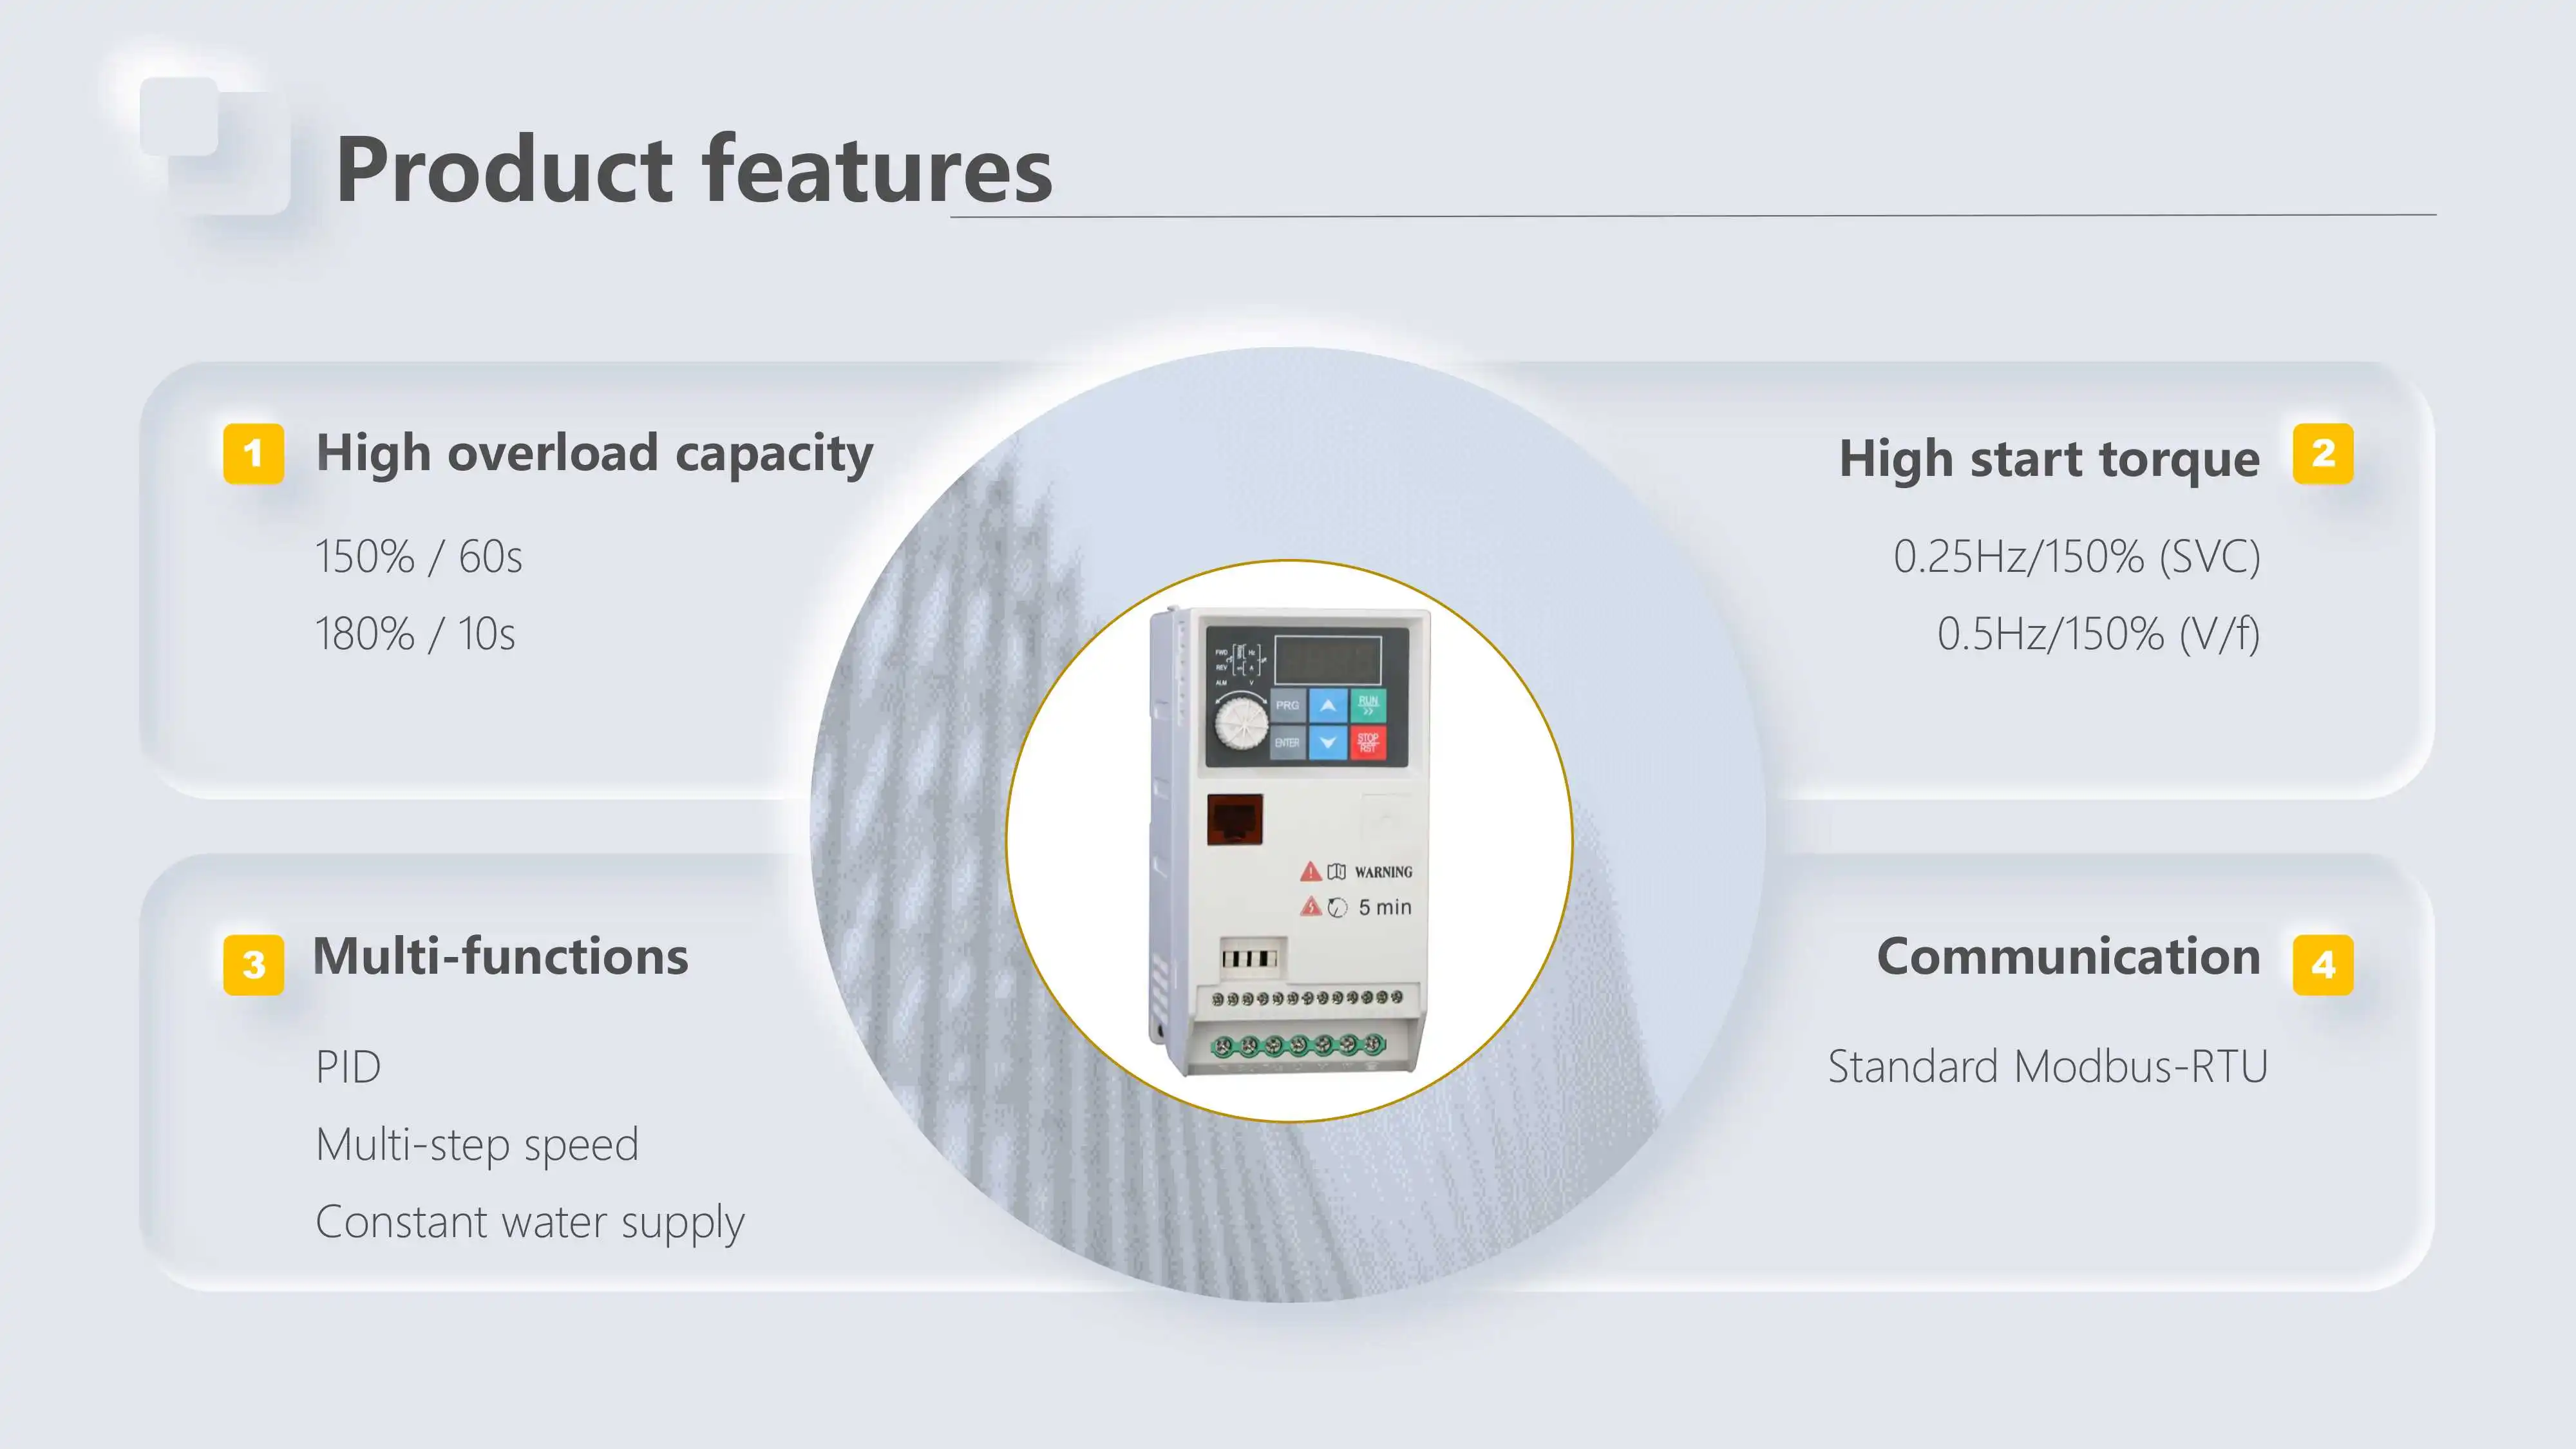Click the "Standard Modbus-RTU" text
Screen dimensions: 2576x1449
tap(2047, 1067)
